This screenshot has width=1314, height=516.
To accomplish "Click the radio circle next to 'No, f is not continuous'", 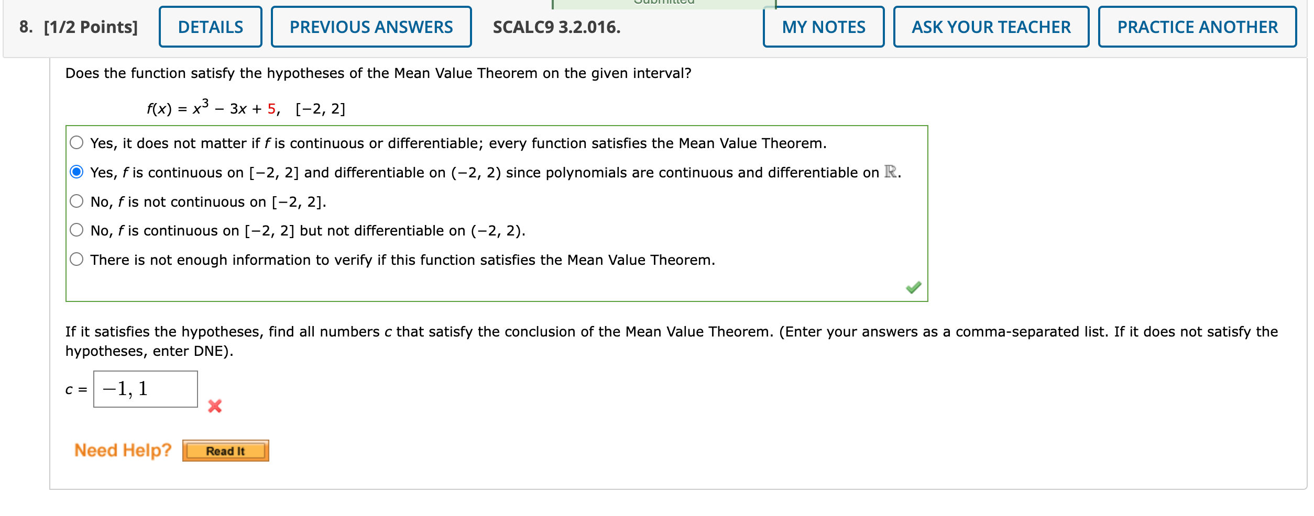I will (77, 200).
